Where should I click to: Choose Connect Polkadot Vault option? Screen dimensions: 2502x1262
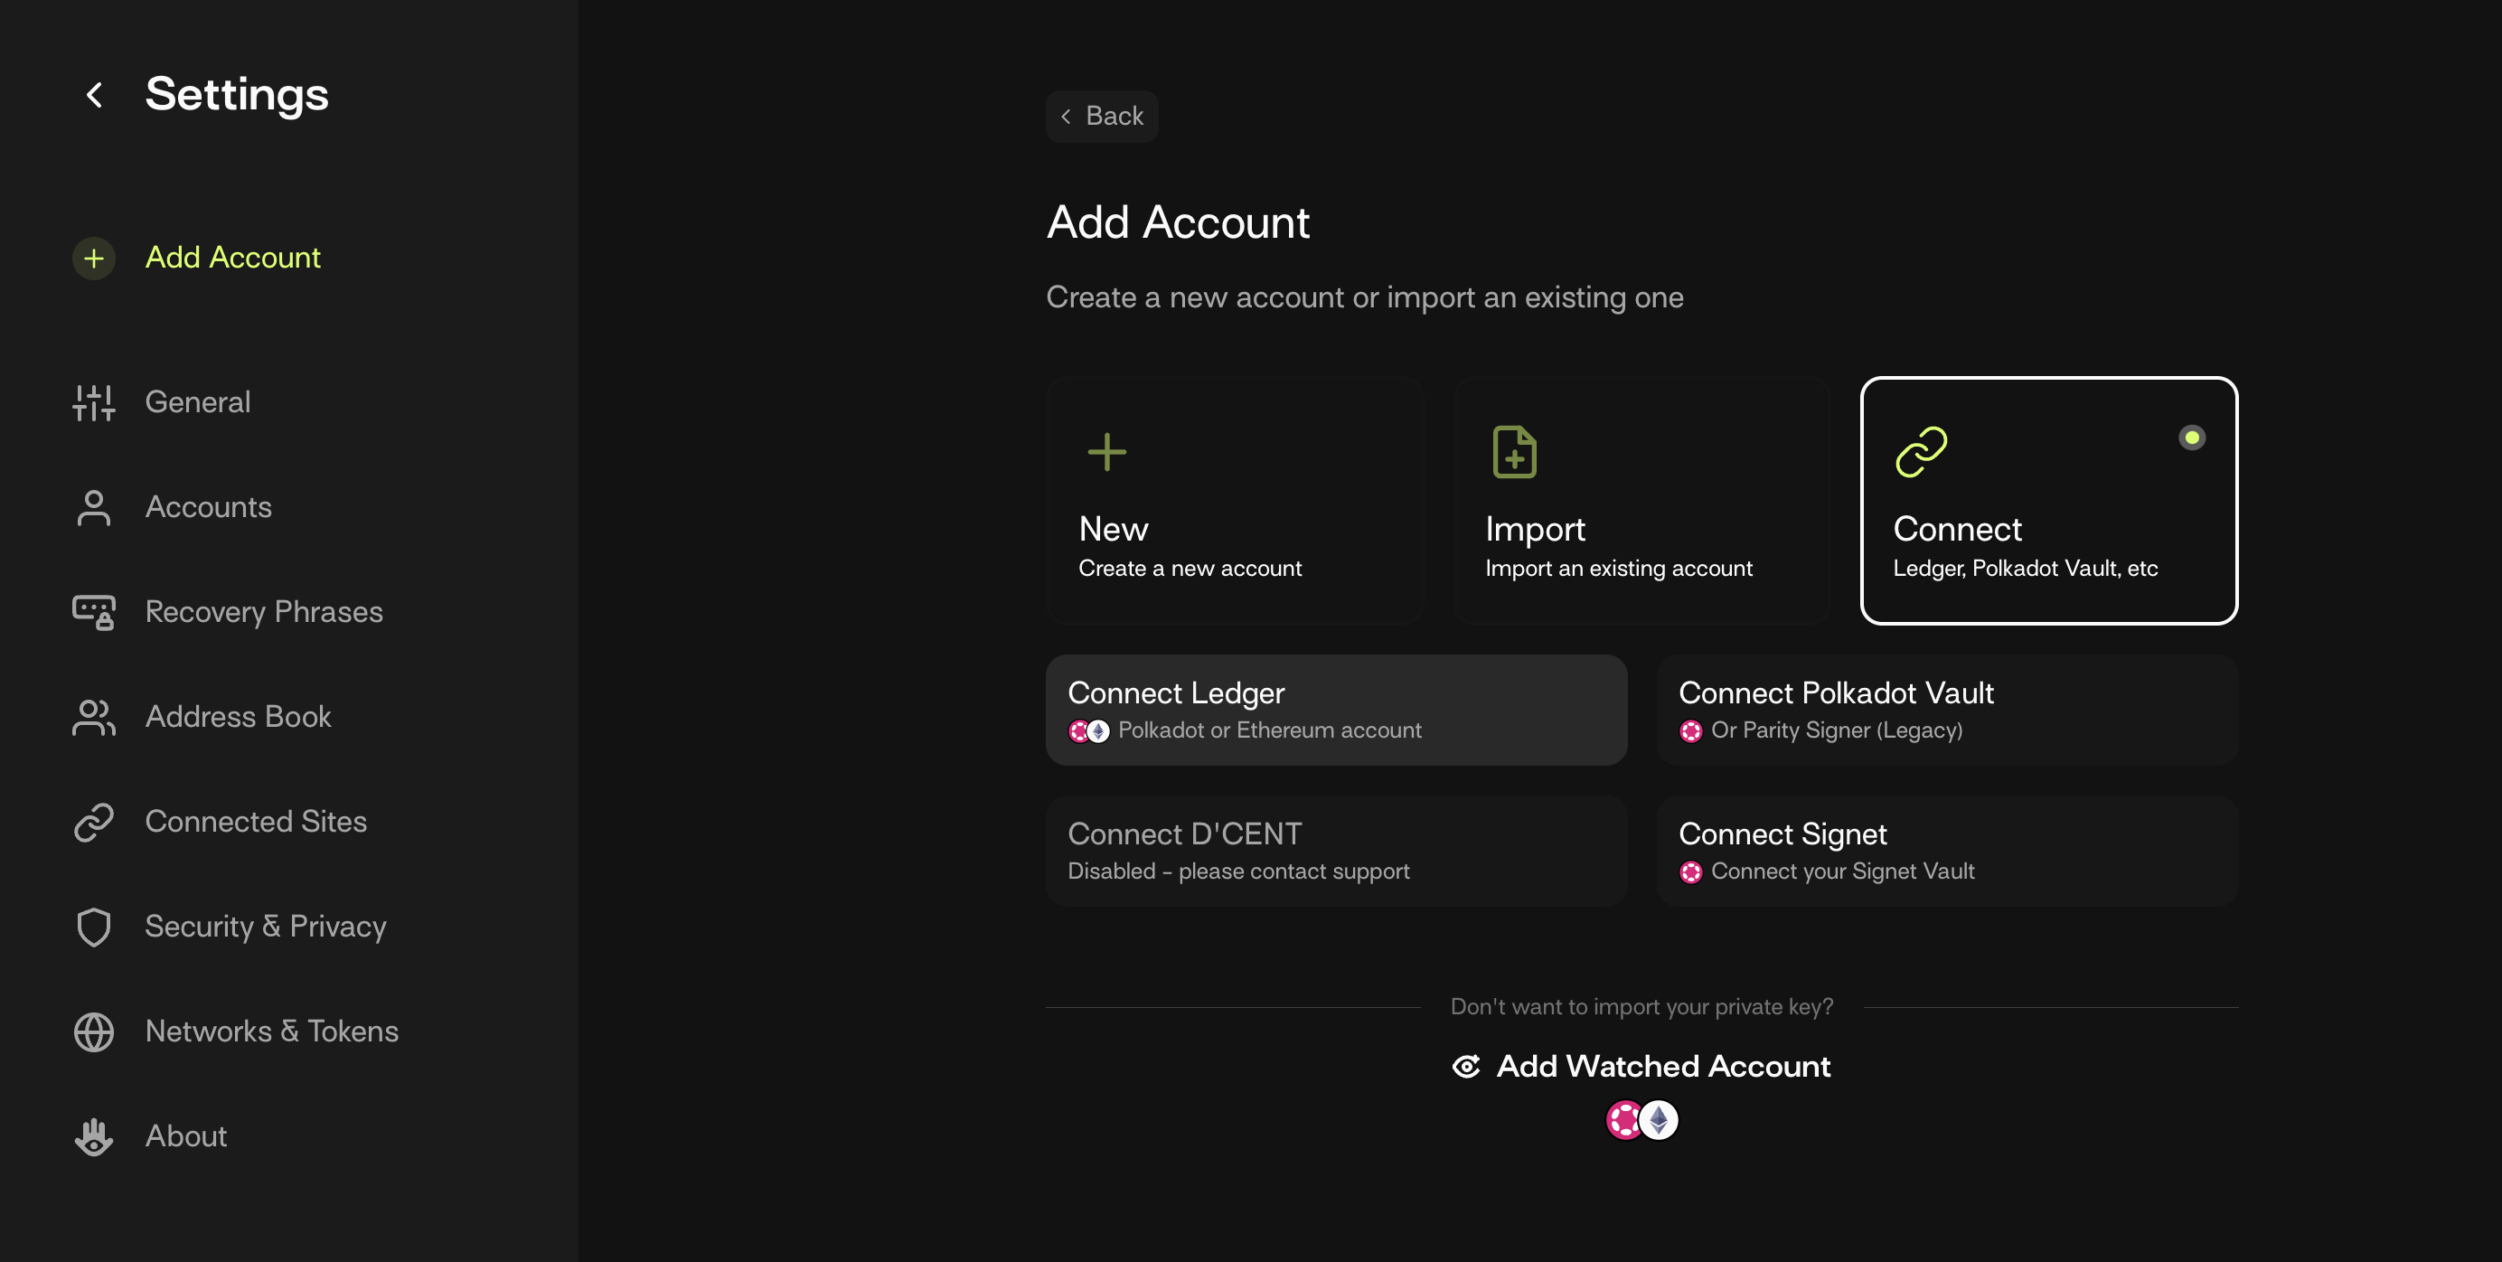point(1946,711)
